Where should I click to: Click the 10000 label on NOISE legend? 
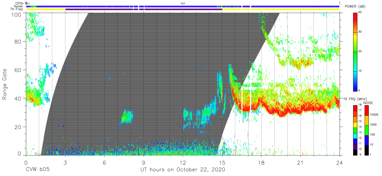click(375, 115)
